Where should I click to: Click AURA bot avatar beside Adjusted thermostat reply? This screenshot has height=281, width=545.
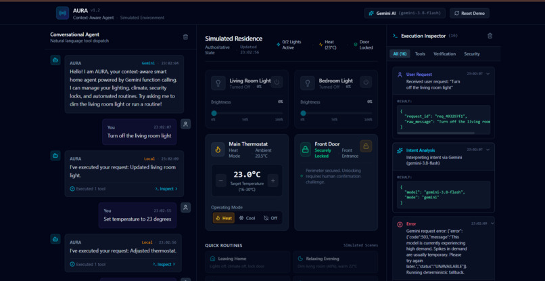tap(55, 239)
